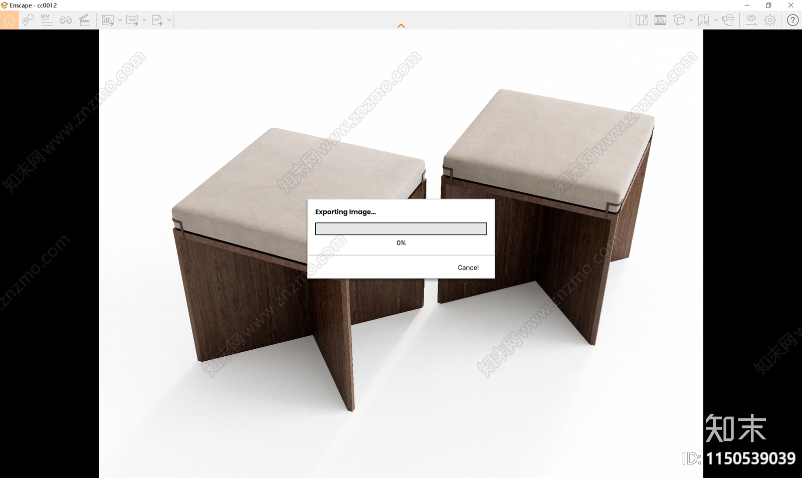Open the help question mark icon
Viewport: 802px width, 478px height.
click(792, 20)
